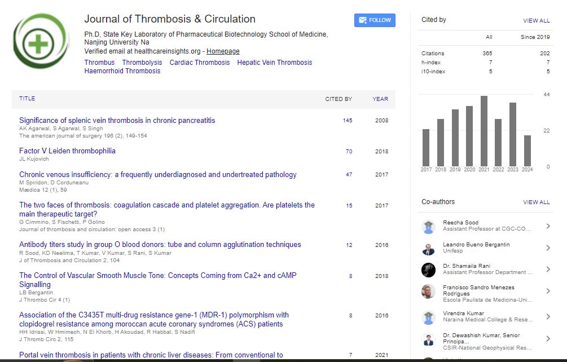Click Francisco Sandro Menezes Rodrigues' photo
The image size is (567, 362).
429,292
